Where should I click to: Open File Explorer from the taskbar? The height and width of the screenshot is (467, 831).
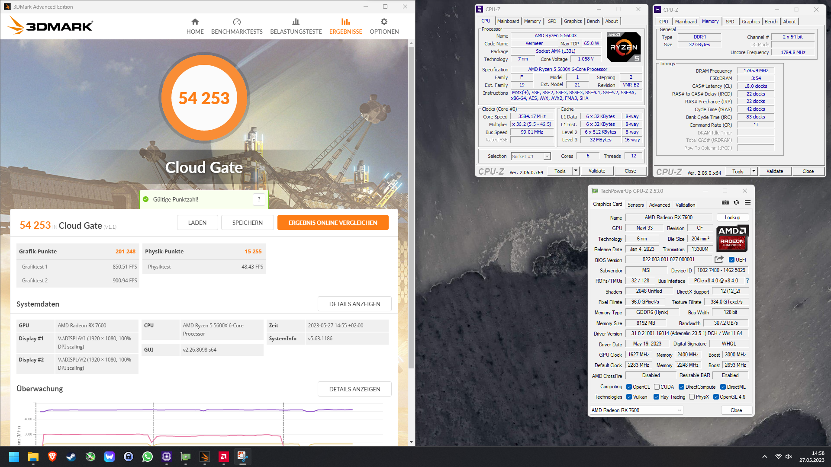pyautogui.click(x=33, y=457)
